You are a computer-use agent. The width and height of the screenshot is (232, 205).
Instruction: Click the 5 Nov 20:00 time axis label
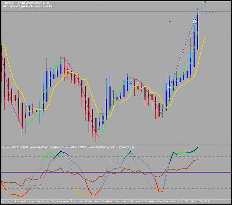click(35, 201)
